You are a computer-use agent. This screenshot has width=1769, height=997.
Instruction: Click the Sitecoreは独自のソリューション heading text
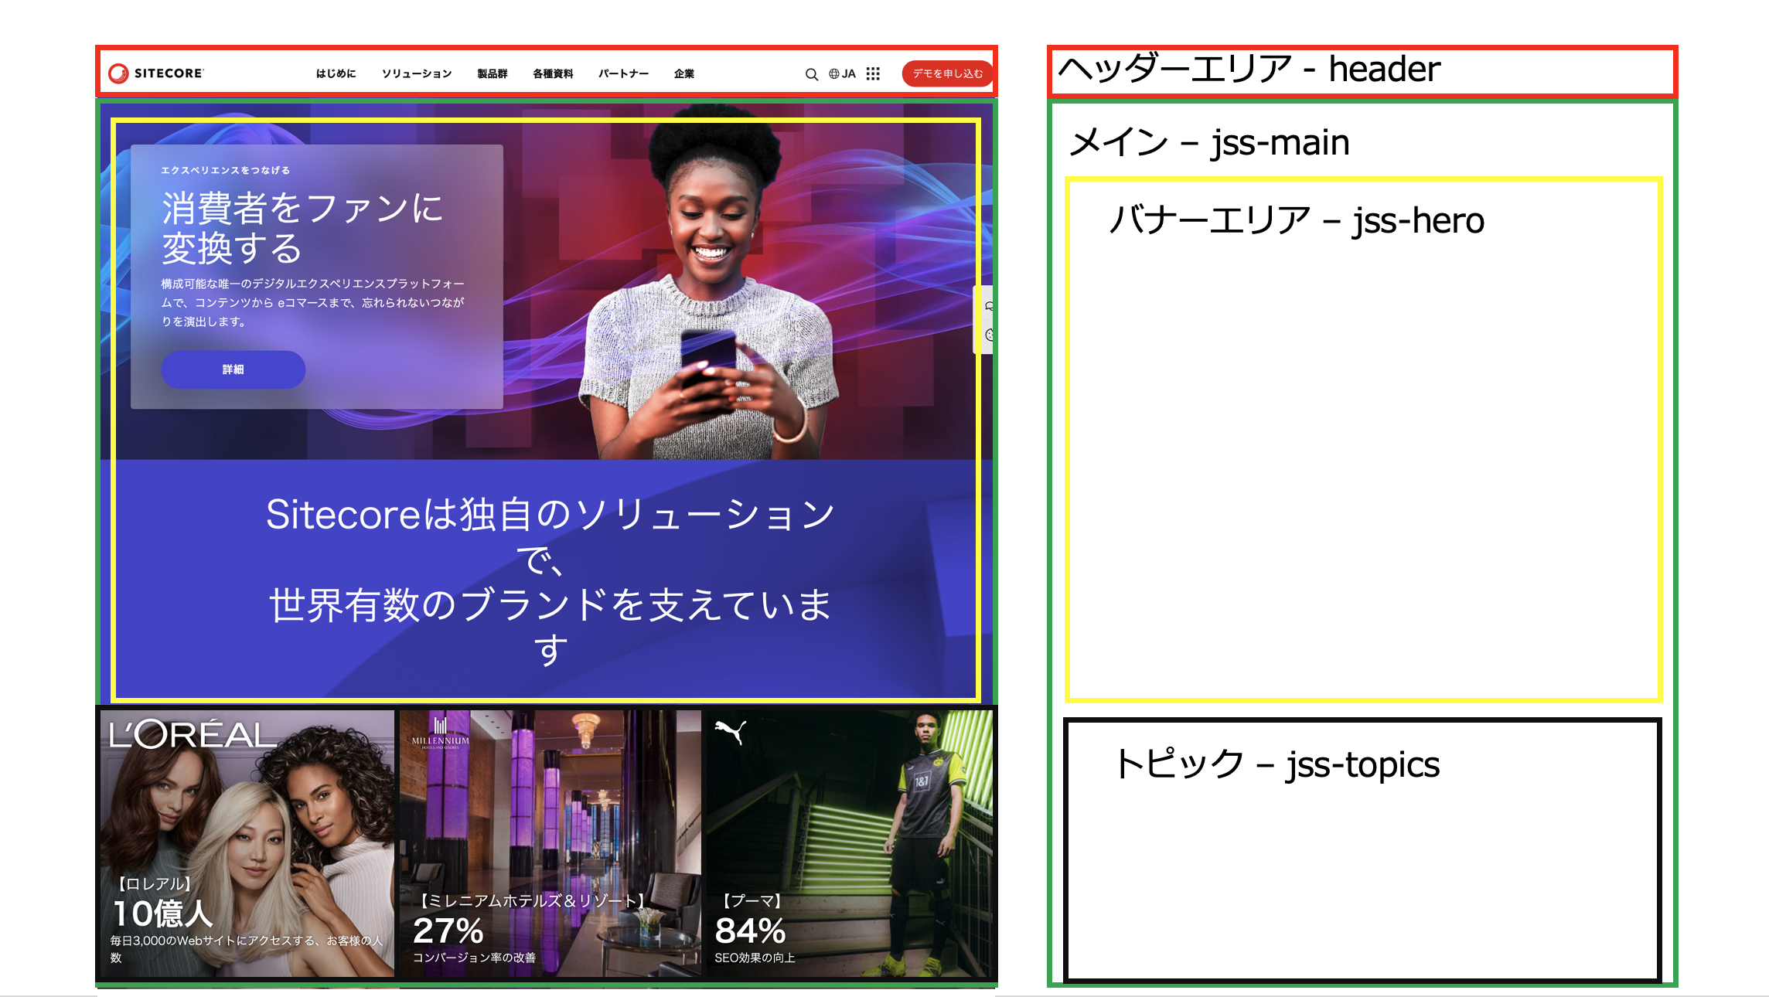tap(550, 581)
